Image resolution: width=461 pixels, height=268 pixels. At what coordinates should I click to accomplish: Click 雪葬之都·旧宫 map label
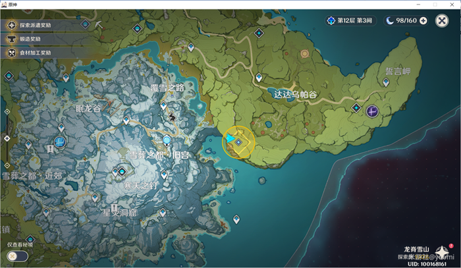pyautogui.click(x=159, y=155)
